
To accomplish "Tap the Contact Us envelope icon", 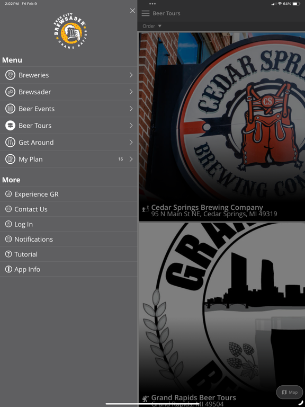I will coord(8,209).
